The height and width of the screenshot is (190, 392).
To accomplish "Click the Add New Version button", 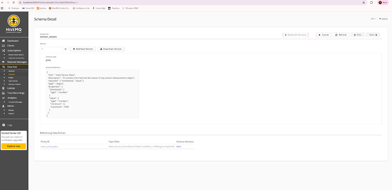I will tap(83, 49).
